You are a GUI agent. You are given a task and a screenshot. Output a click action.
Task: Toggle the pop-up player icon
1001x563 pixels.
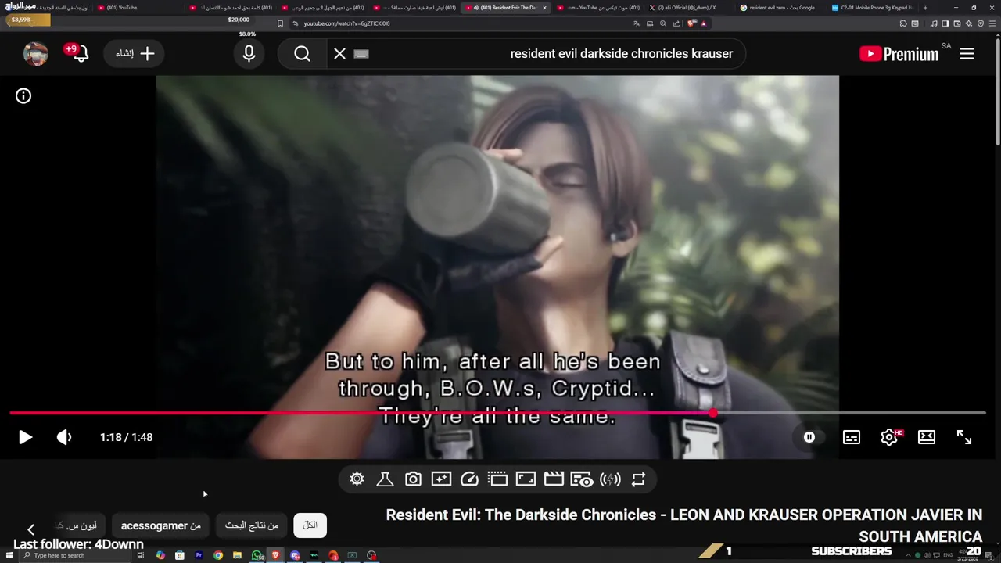[x=497, y=479]
